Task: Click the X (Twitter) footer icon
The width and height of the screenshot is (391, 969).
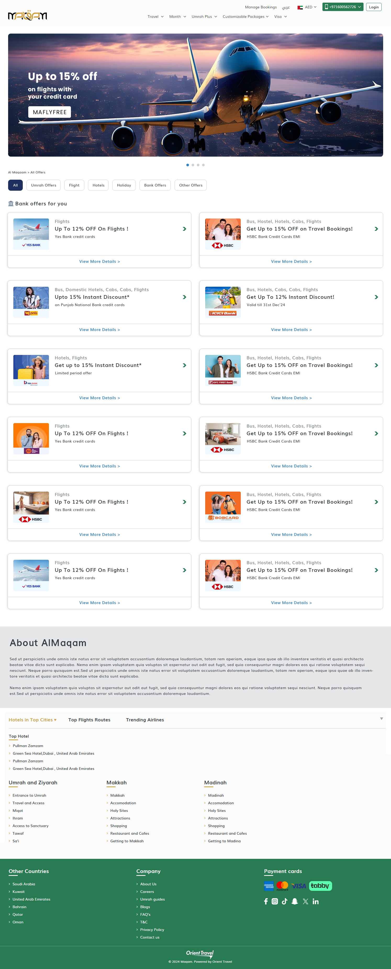Action: tap(305, 901)
